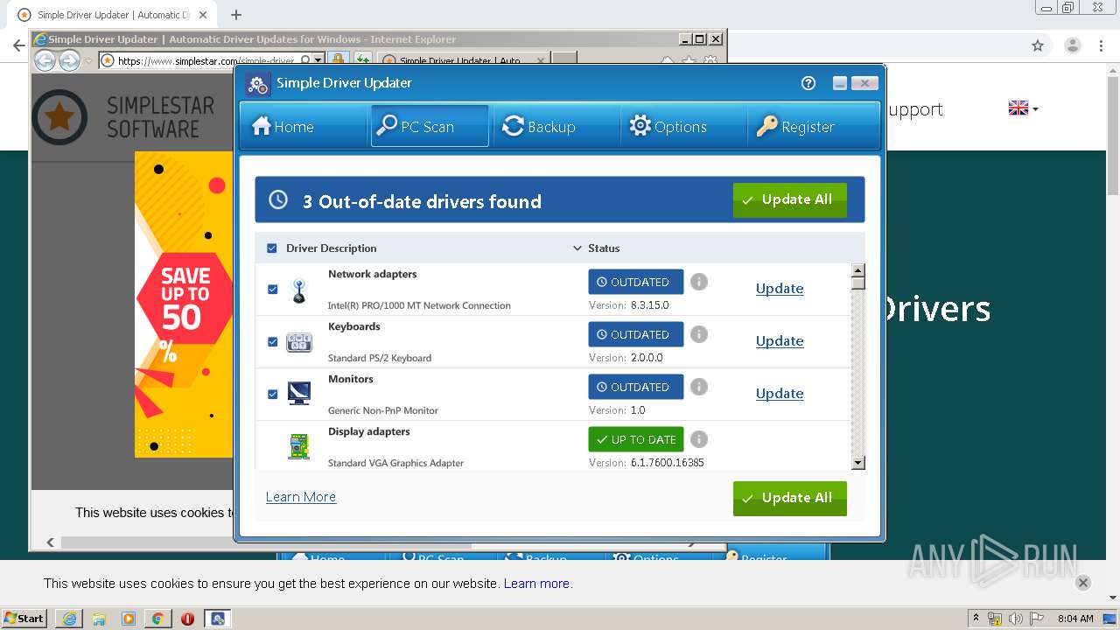The image size is (1120, 630).
Task: Open Internet Explorer from taskbar
Action: [69, 619]
